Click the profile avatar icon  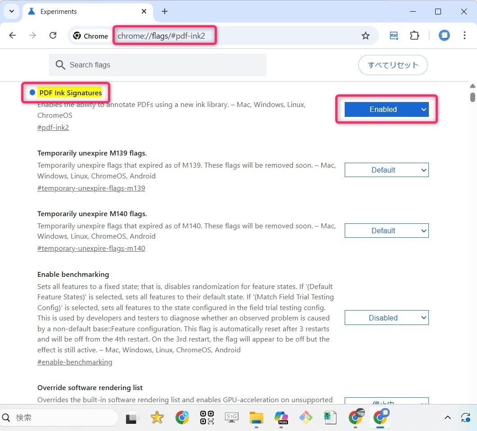(x=444, y=36)
